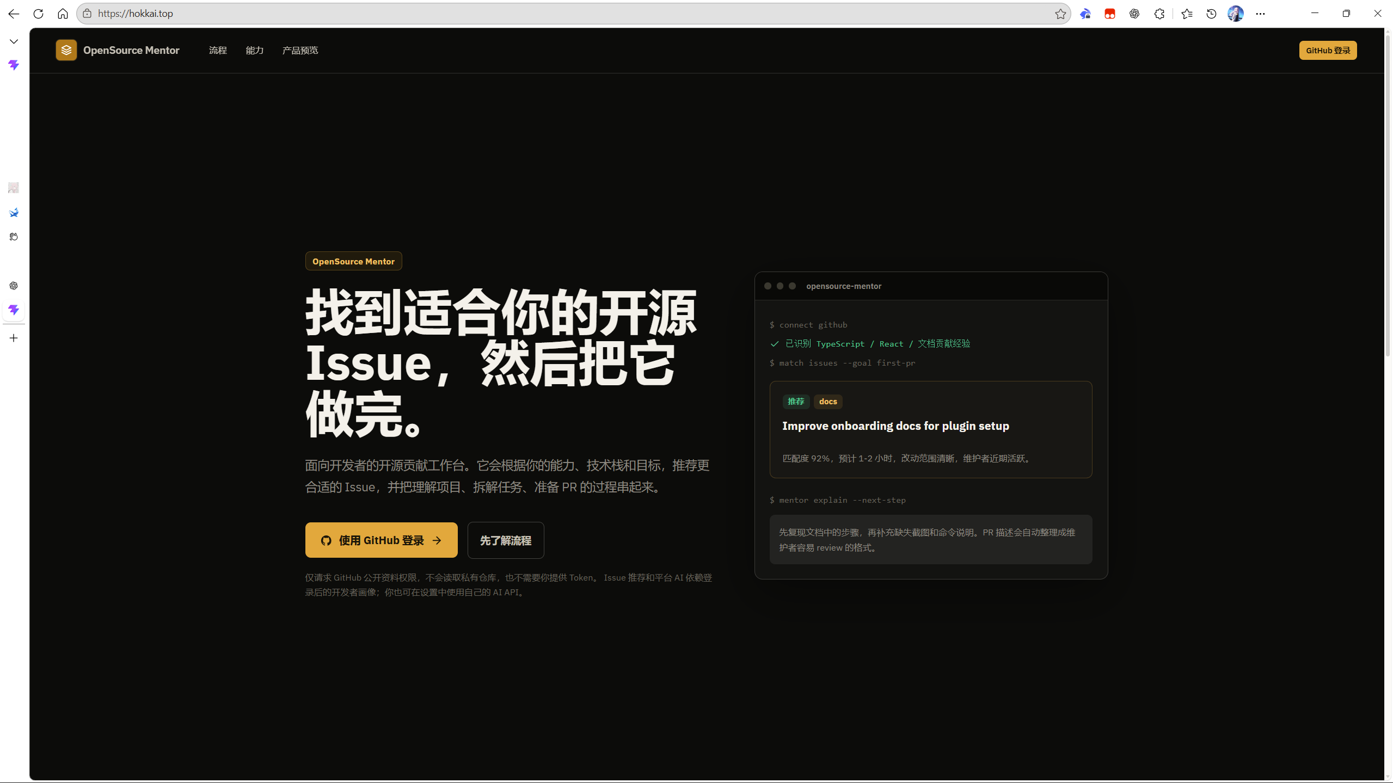The height and width of the screenshot is (783, 1393).
Task: Click the OpenSource Mentor layers logo
Action: (x=66, y=50)
